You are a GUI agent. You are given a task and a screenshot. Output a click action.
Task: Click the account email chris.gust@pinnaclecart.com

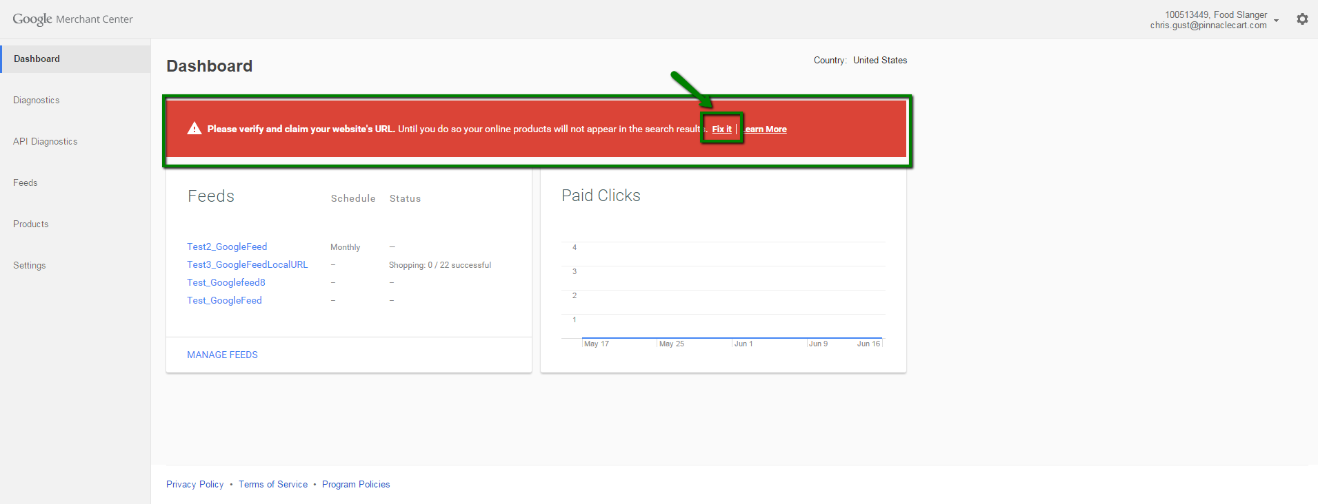point(1208,25)
